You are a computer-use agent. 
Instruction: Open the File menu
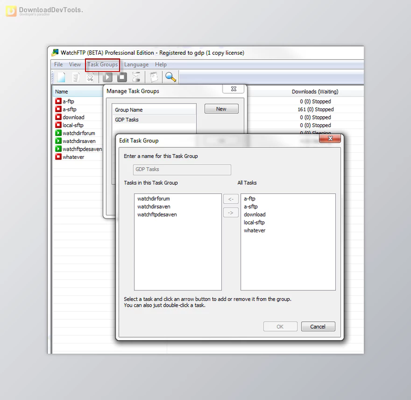(x=58, y=65)
